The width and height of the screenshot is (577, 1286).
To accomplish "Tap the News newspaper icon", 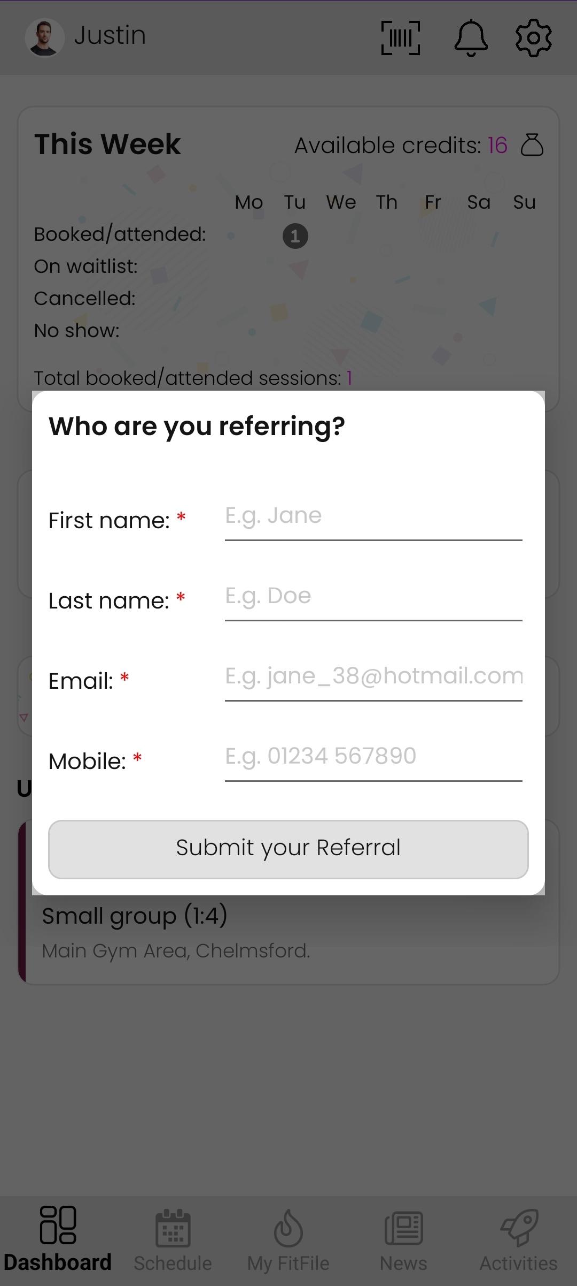I will (x=403, y=1229).
